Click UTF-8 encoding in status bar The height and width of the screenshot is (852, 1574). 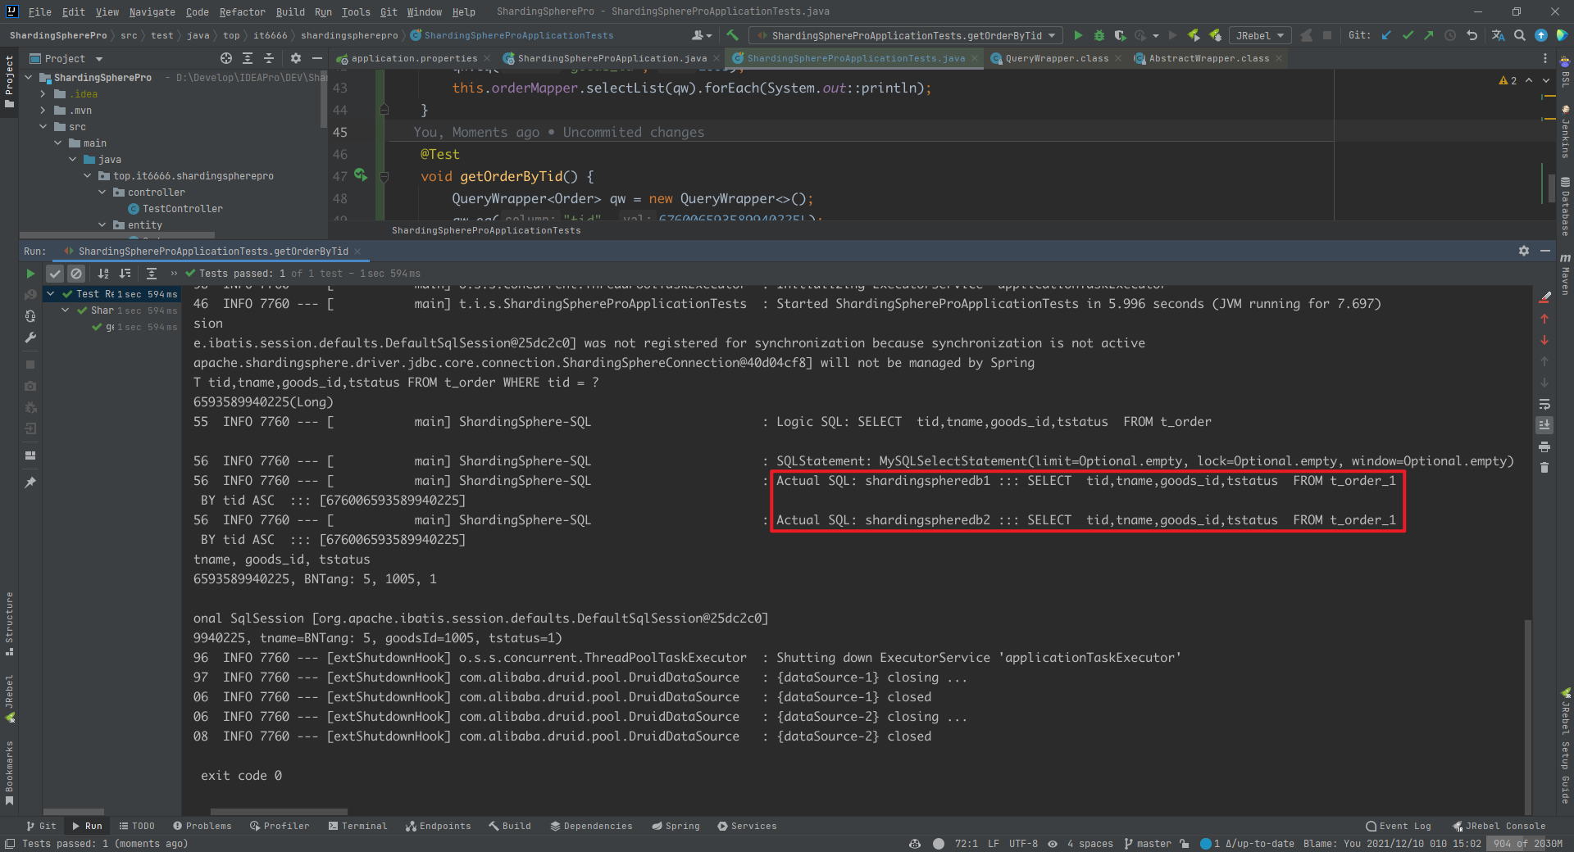[1023, 844]
